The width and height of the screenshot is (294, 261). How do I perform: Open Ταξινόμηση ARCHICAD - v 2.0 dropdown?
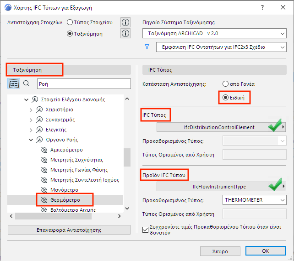pos(214,33)
